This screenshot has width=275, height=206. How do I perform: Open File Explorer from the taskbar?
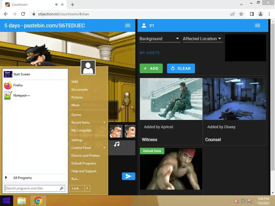click(x=22, y=201)
